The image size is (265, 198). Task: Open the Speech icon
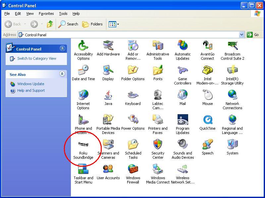click(207, 144)
